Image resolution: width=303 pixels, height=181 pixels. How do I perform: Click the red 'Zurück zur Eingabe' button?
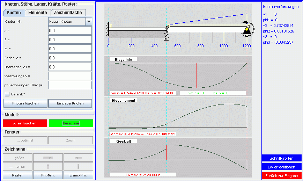[281, 175]
